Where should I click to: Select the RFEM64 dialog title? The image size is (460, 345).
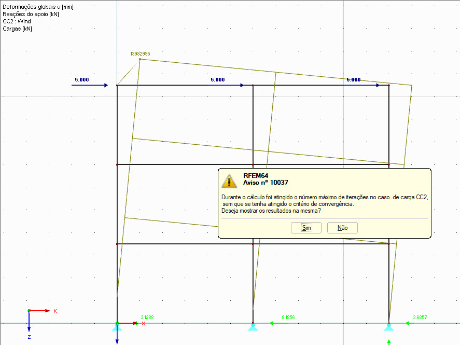(x=256, y=176)
